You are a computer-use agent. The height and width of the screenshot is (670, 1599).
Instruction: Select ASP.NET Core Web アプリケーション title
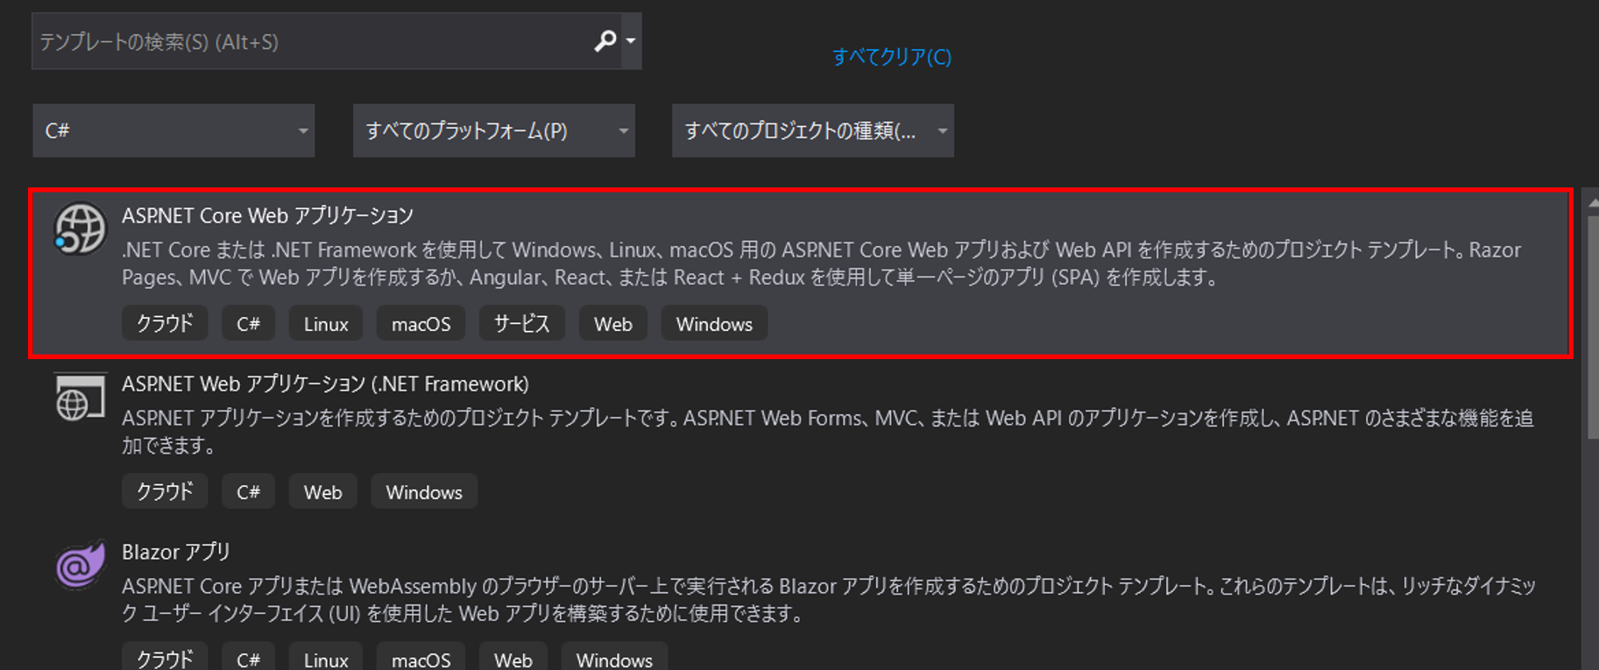267,215
